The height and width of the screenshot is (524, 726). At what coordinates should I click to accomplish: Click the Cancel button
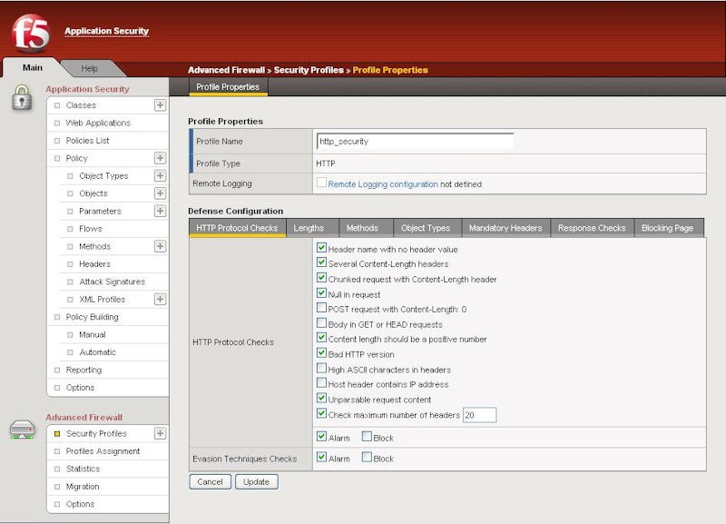(x=210, y=482)
